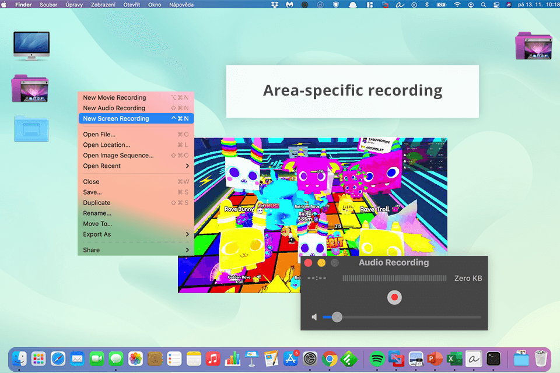Click the volume slider knob in Audio Recording
Screen dimensions: 560x373
click(x=337, y=317)
